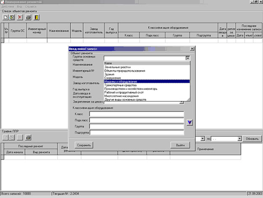Click the Завод изготовитель column header
The width and height of the screenshot is (263, 198).
(94, 31)
